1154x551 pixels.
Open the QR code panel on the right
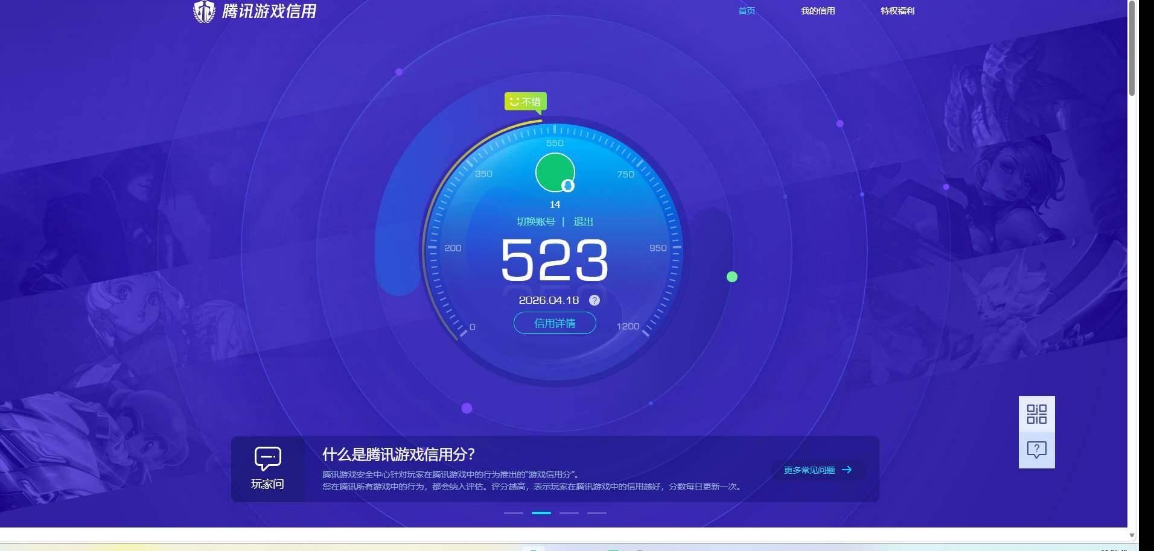[1036, 414]
